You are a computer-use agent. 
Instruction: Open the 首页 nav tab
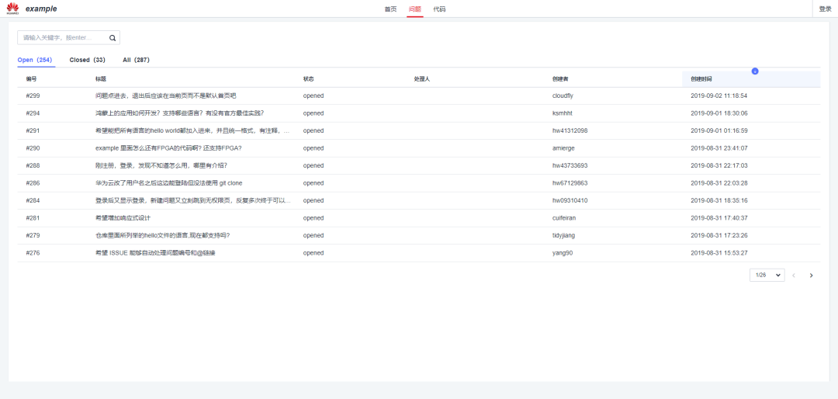(x=390, y=9)
